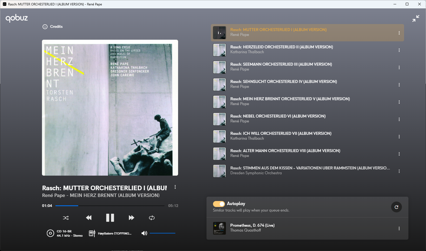
Task: Click thumbnail of MEIN HERZ BRENNT ORCHESTERLIED V
Action: click(219, 102)
